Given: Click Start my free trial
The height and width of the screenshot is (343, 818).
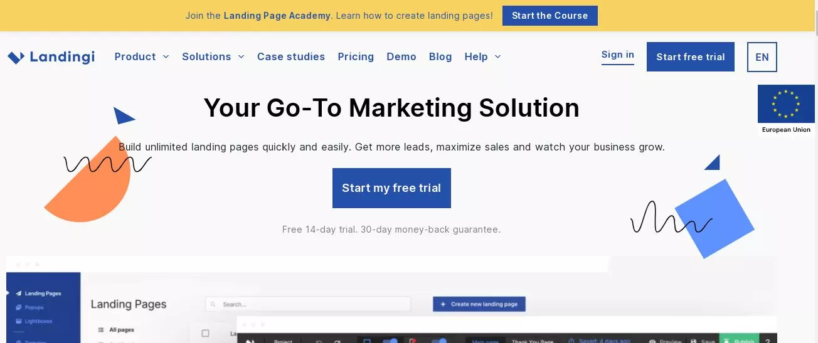Looking at the screenshot, I should [x=391, y=188].
